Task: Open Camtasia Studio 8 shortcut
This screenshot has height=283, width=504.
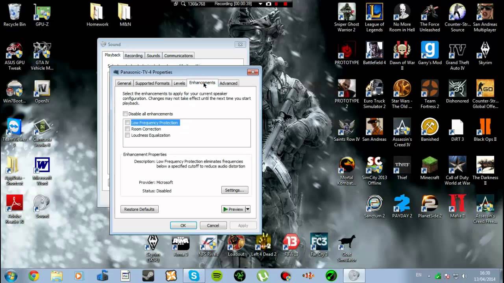Action: (x=42, y=132)
